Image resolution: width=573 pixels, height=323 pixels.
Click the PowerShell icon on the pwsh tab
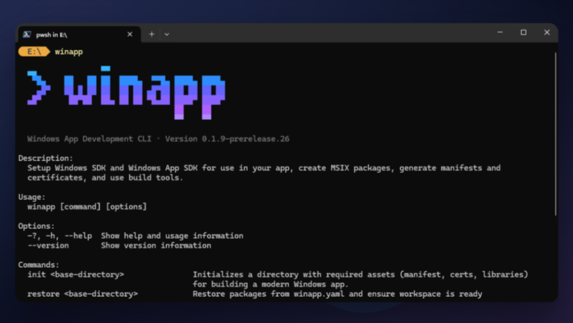pyautogui.click(x=27, y=34)
